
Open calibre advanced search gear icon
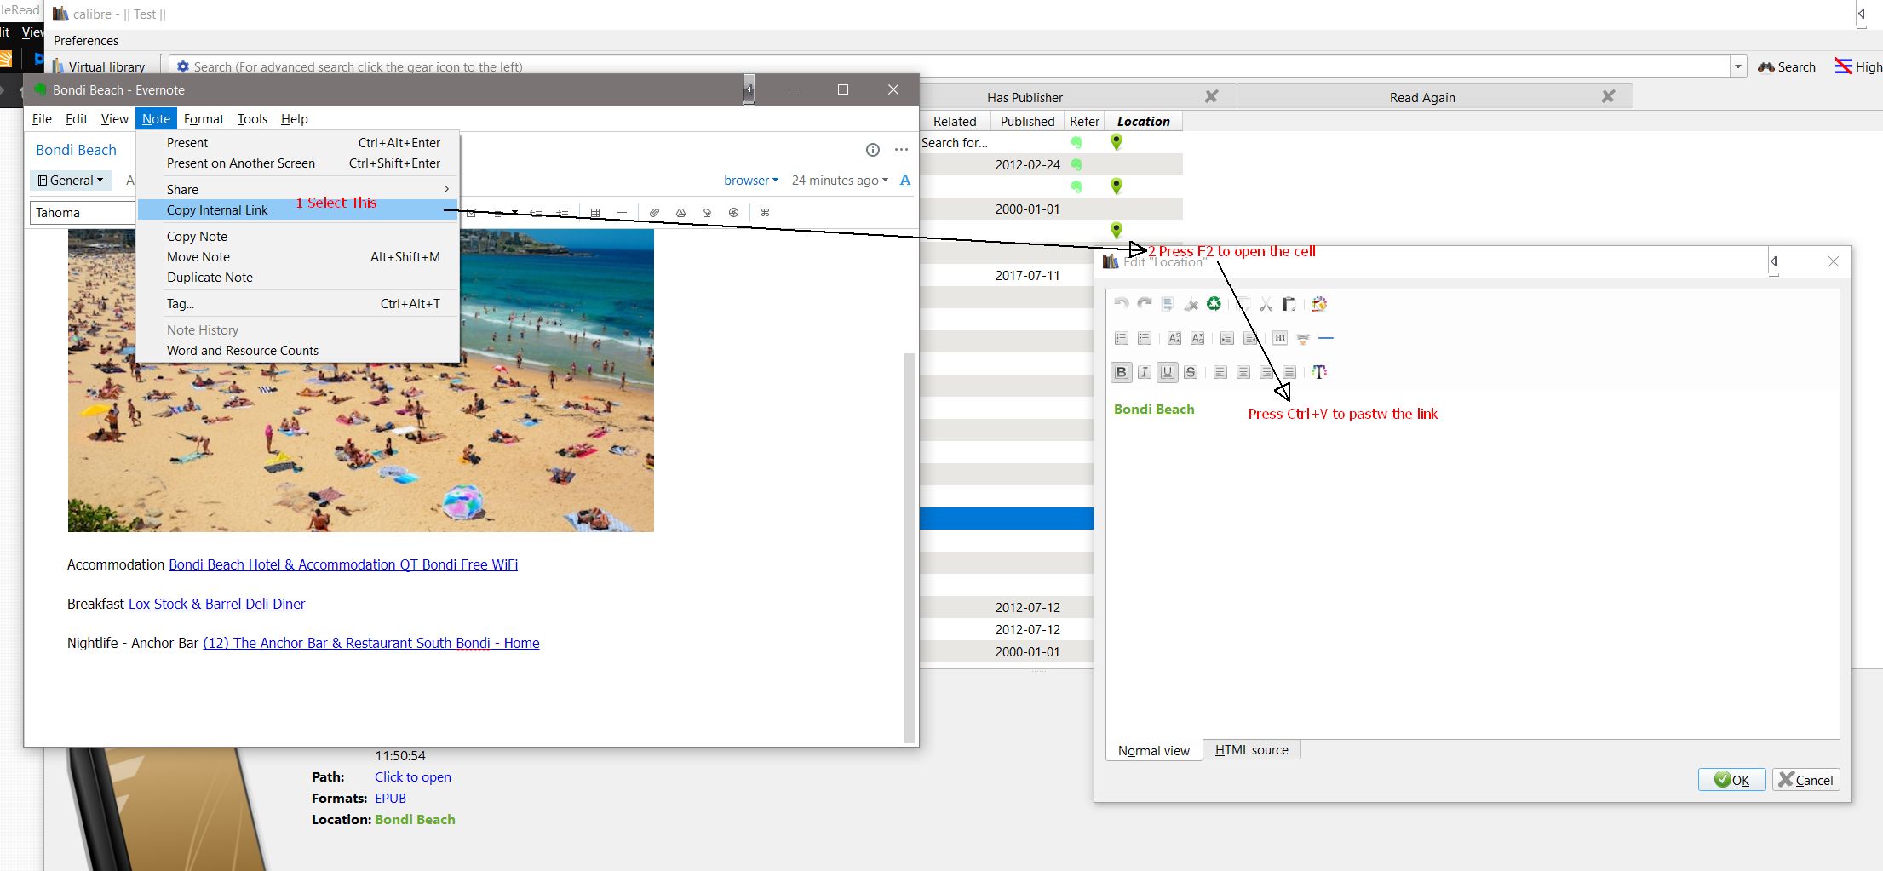click(182, 66)
